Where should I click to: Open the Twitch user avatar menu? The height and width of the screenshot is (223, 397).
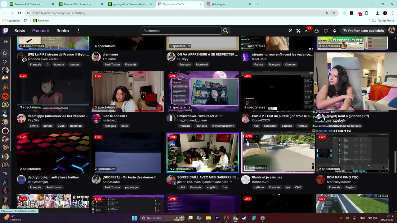click(x=391, y=30)
